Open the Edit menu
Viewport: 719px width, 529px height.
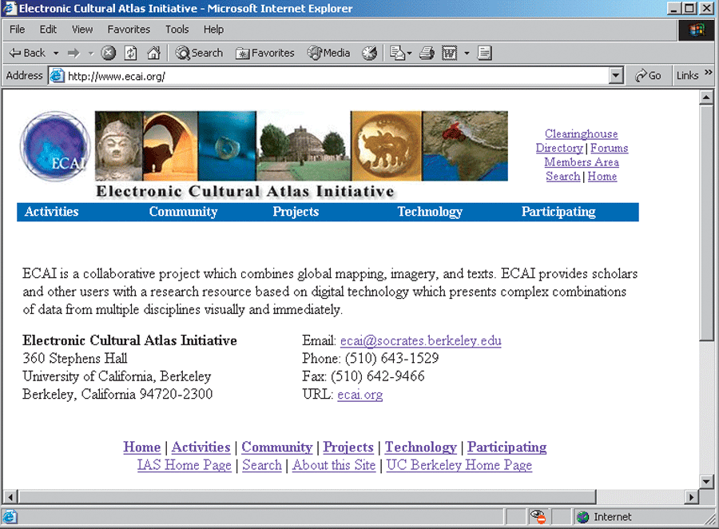pos(48,30)
